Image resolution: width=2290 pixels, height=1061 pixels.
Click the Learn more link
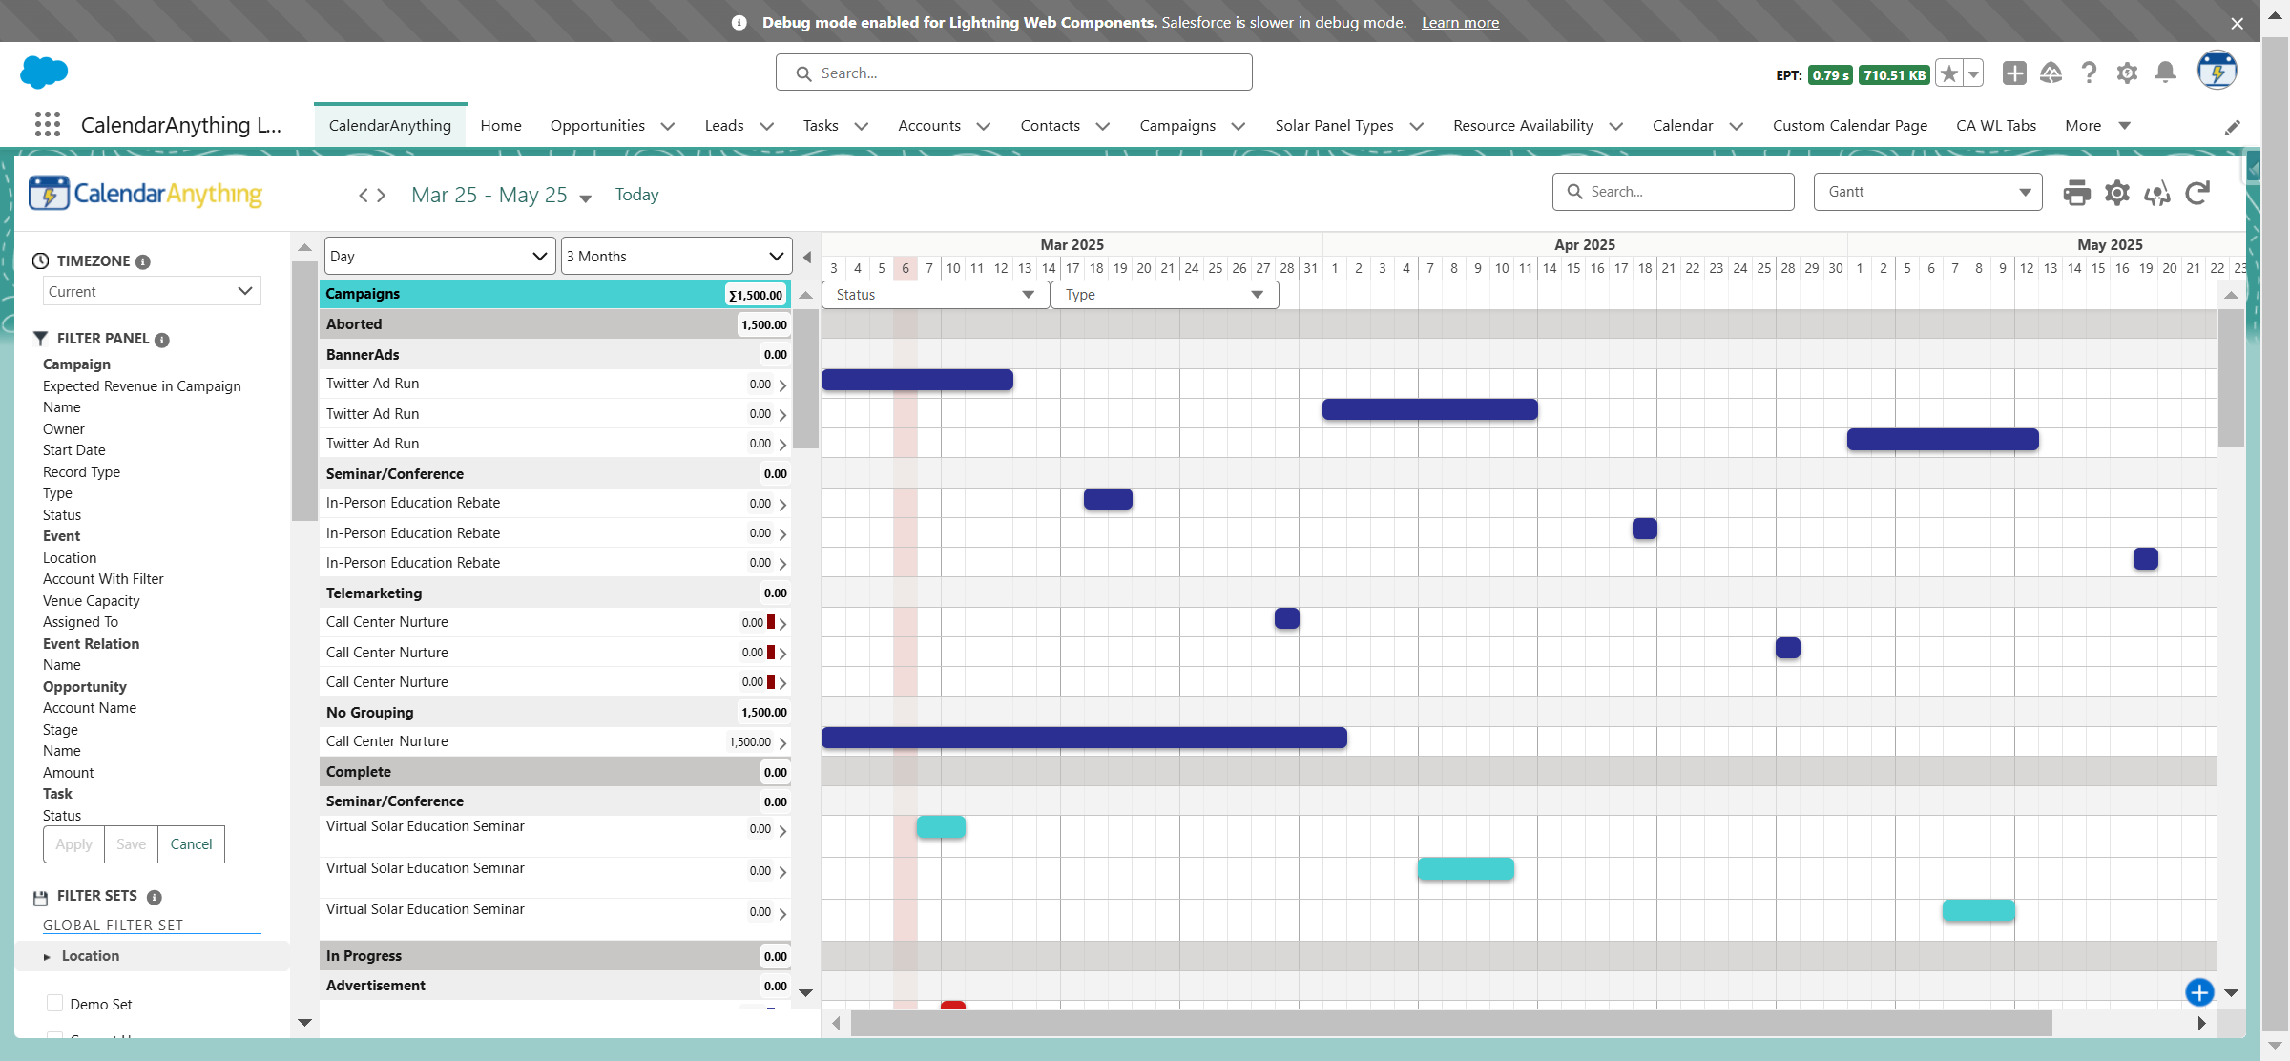pos(1460,22)
